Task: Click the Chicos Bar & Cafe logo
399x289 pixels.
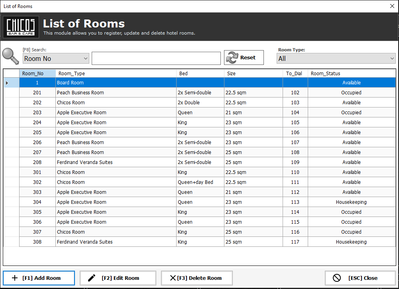Action: 21,27
